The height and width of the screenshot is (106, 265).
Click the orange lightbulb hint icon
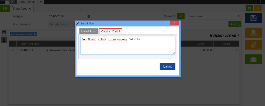point(257,9)
